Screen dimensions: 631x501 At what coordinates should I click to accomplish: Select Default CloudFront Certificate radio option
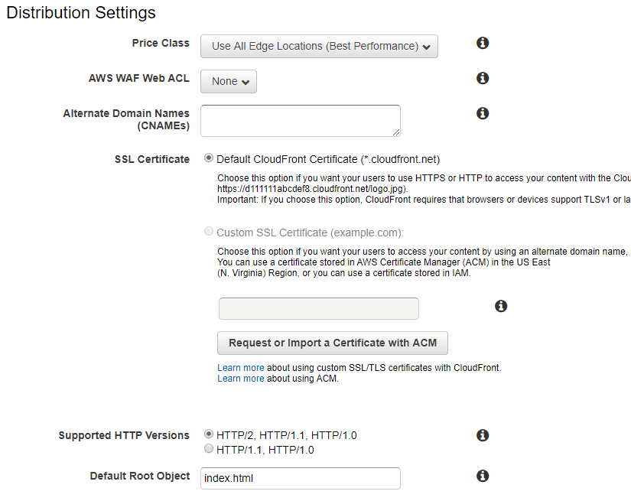pos(209,159)
